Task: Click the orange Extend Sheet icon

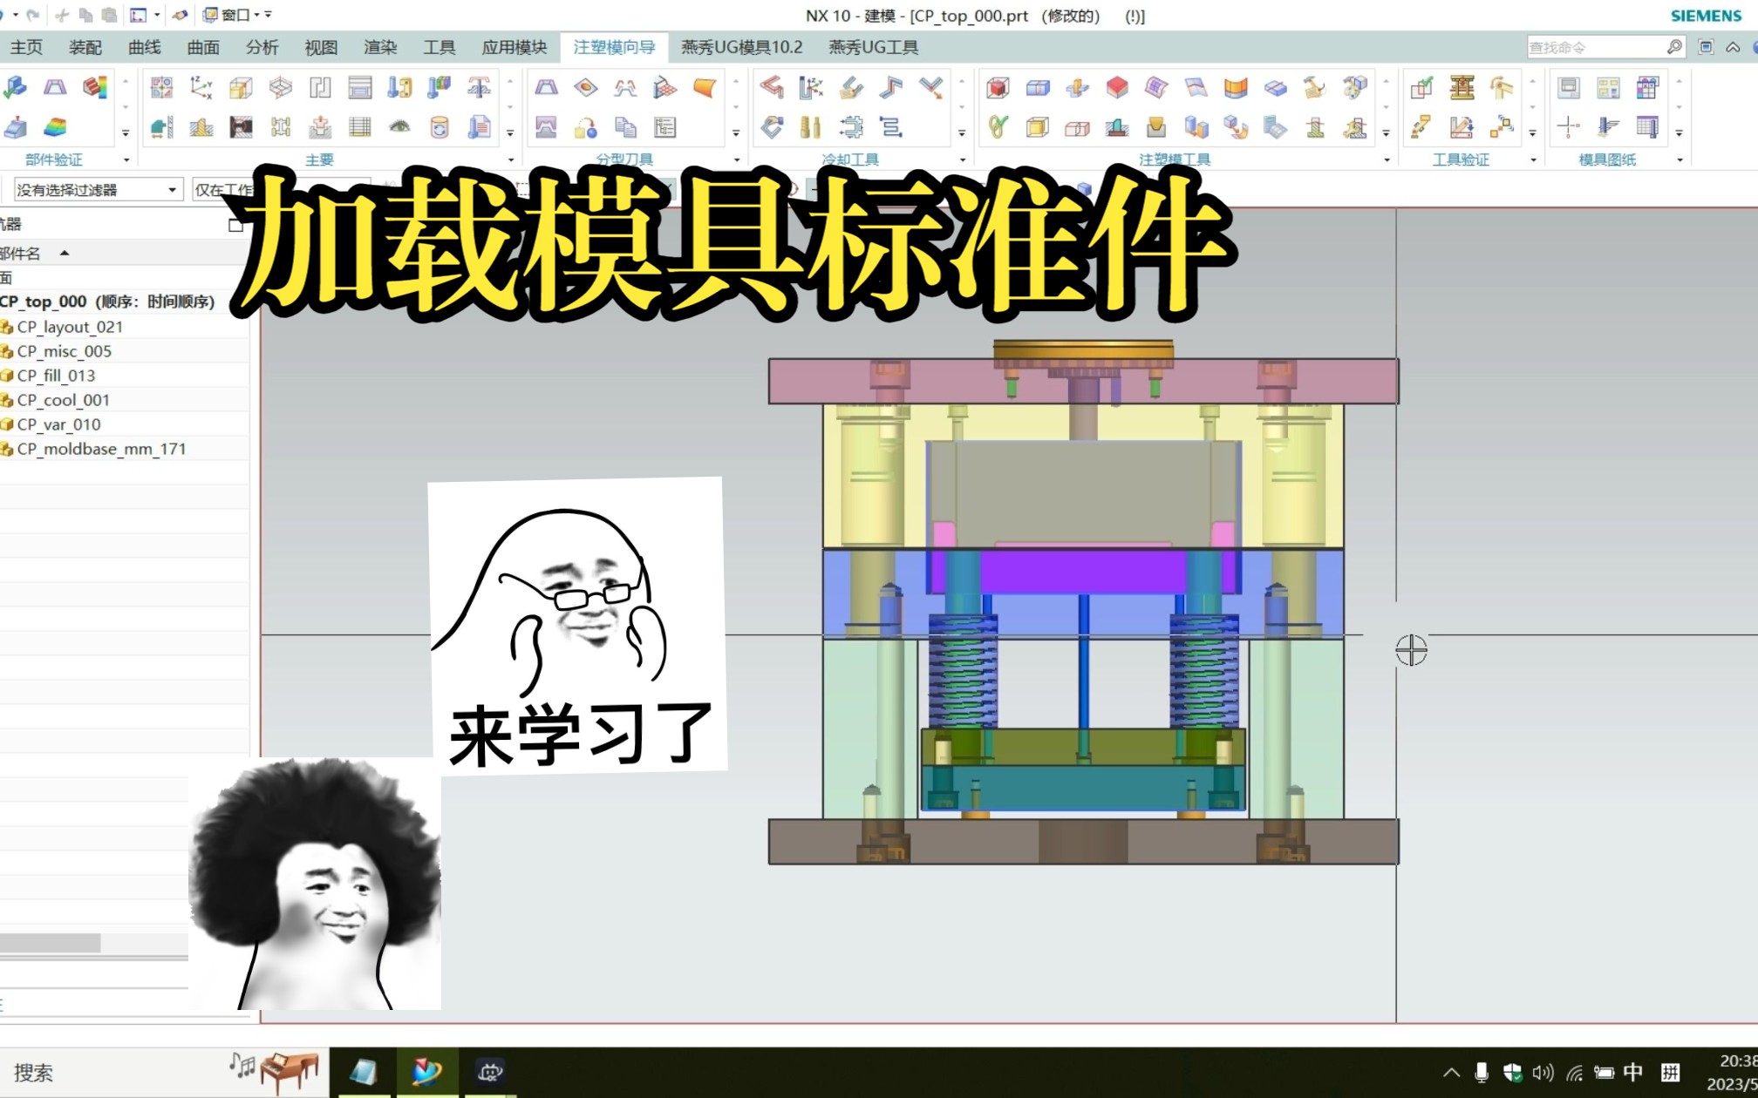Action: (1236, 87)
